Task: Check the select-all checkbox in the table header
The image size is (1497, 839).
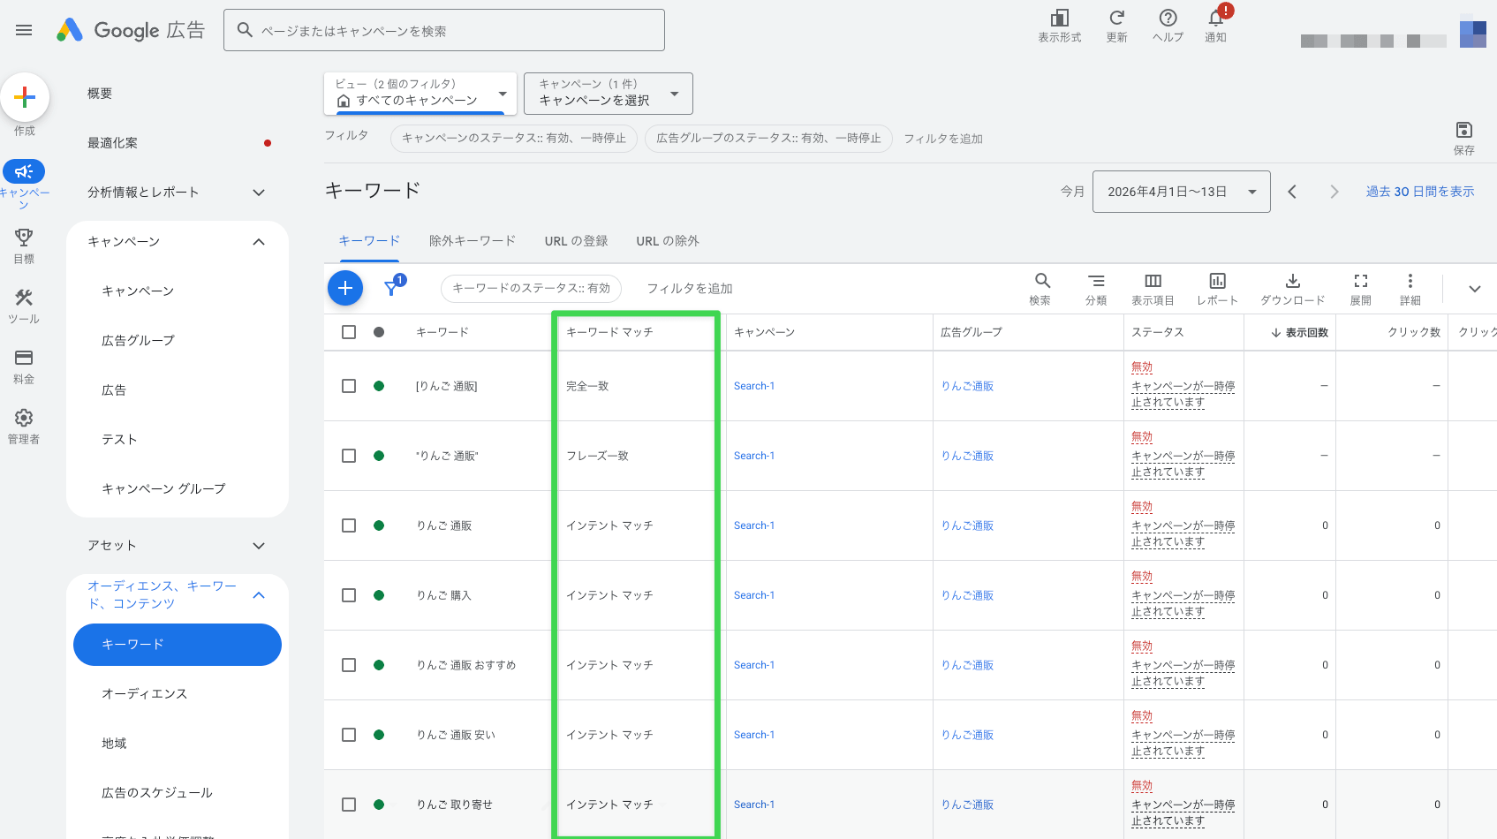Action: pyautogui.click(x=349, y=332)
